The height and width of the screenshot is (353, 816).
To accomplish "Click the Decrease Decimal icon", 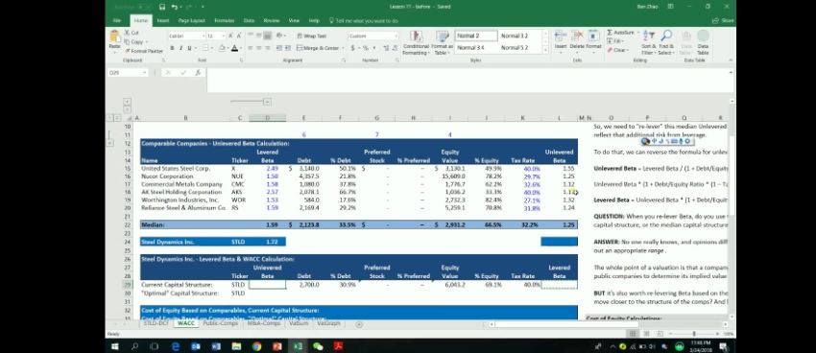I will (x=394, y=48).
